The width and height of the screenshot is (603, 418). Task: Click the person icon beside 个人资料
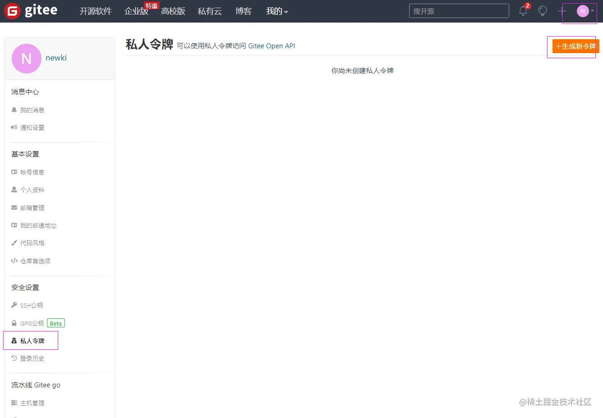coord(14,189)
